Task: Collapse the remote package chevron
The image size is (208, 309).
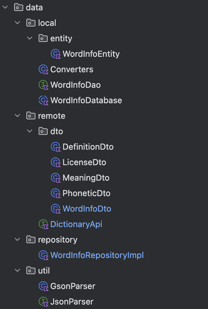Action: tap(17, 116)
